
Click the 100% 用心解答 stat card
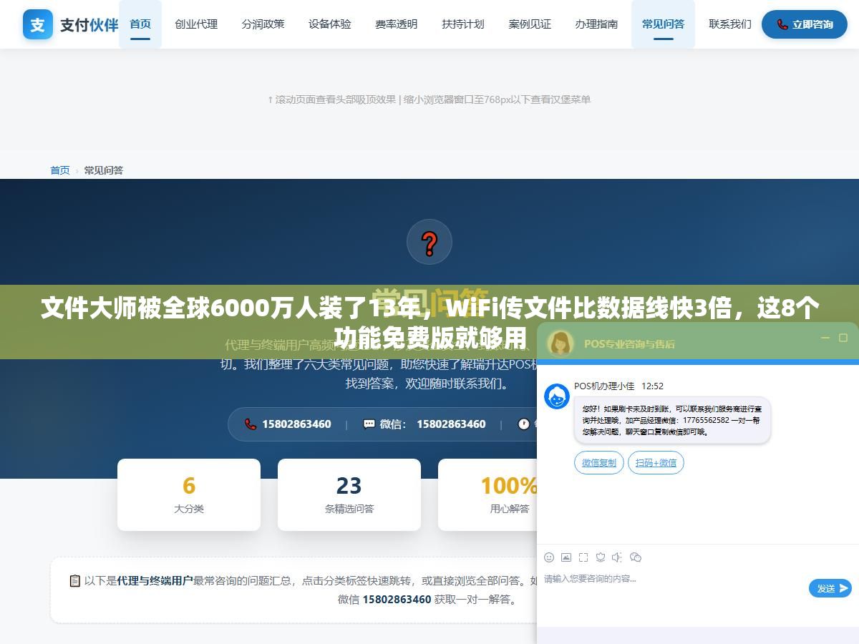487,494
